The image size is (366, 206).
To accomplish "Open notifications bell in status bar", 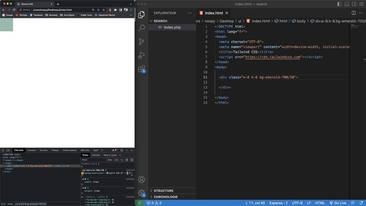I will click(361, 203).
